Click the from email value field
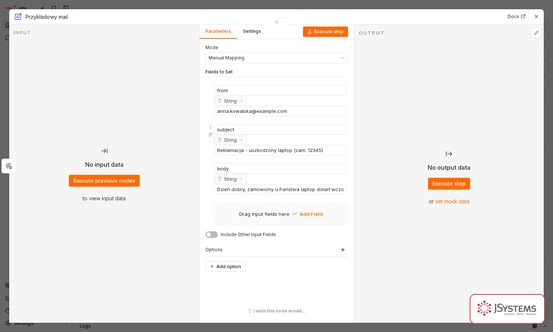 280,111
